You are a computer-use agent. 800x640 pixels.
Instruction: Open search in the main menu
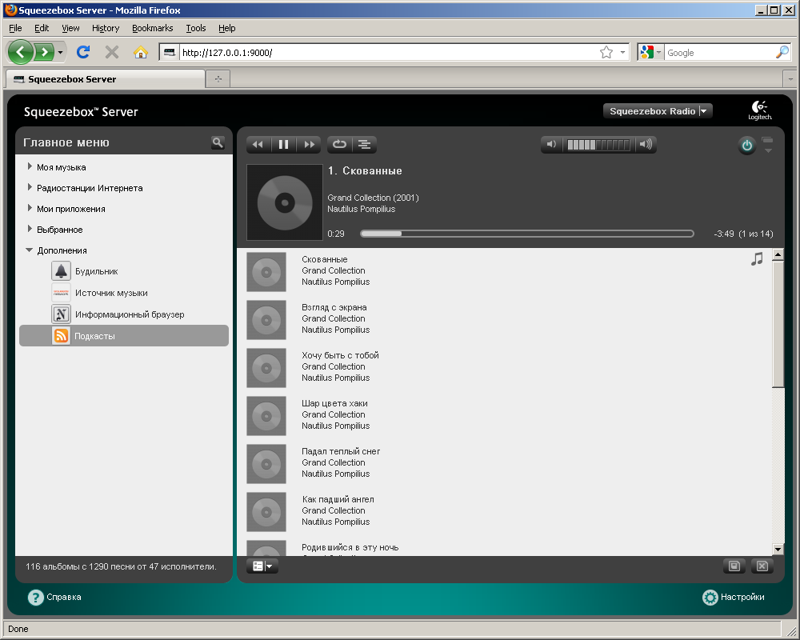tap(218, 142)
